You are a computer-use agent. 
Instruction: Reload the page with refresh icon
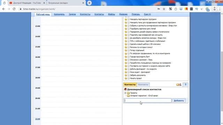coord(14,9)
